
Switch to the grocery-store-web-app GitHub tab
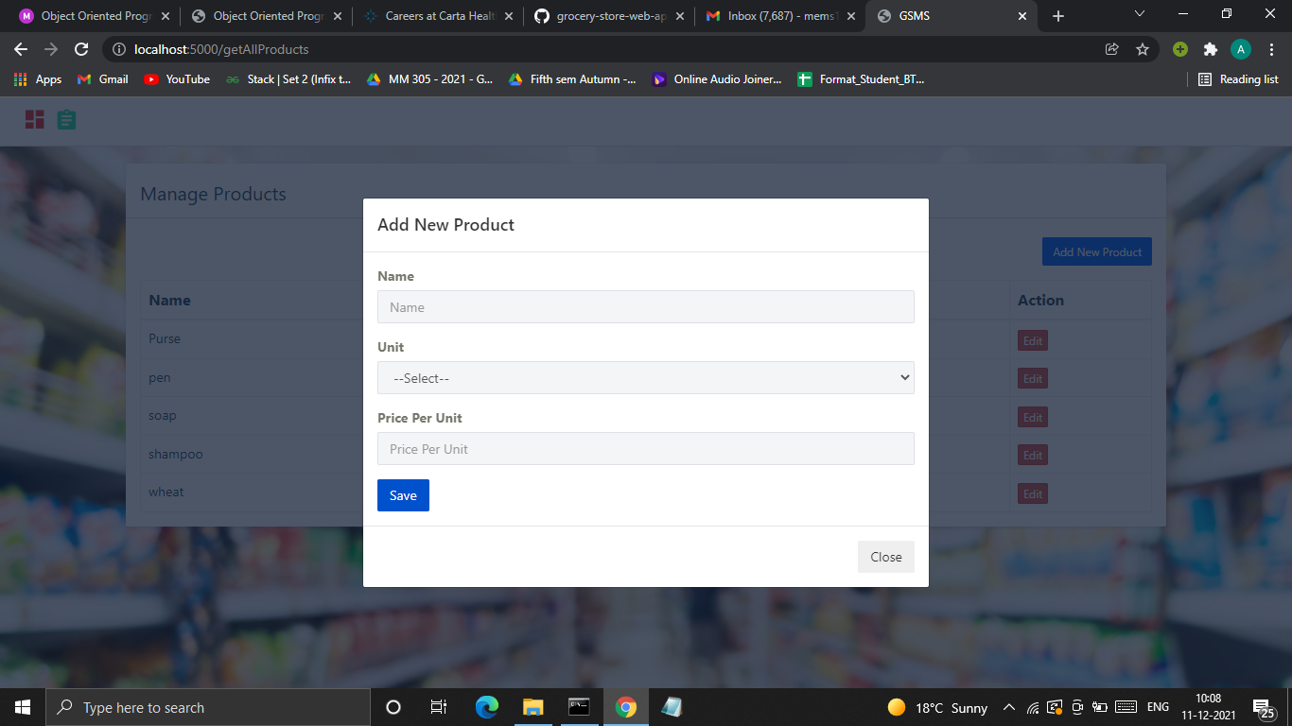[605, 15]
